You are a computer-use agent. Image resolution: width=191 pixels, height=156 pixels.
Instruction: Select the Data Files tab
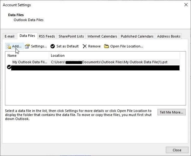(27, 36)
